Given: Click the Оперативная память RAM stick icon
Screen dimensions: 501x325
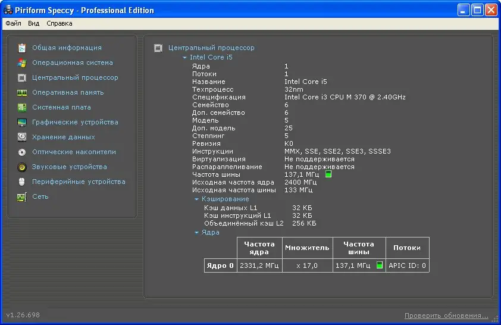Looking at the screenshot, I should point(22,93).
